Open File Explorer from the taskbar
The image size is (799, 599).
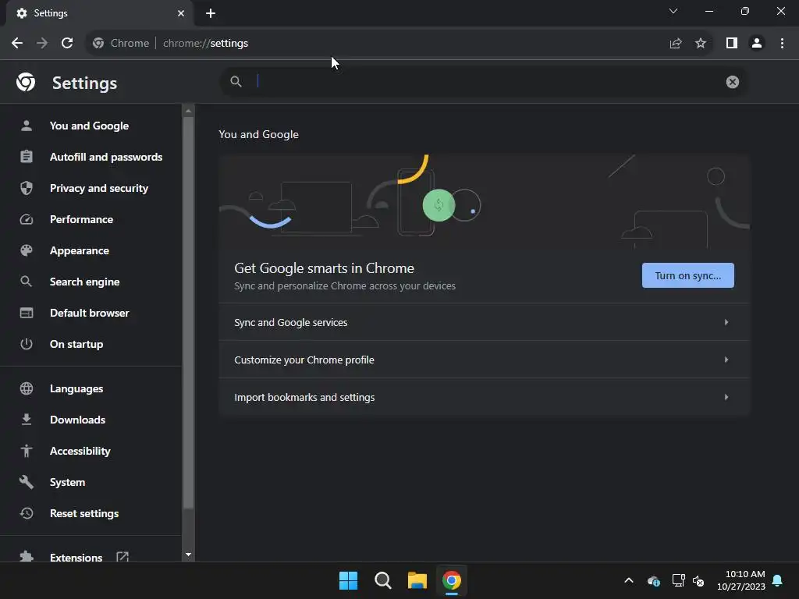[x=417, y=580]
